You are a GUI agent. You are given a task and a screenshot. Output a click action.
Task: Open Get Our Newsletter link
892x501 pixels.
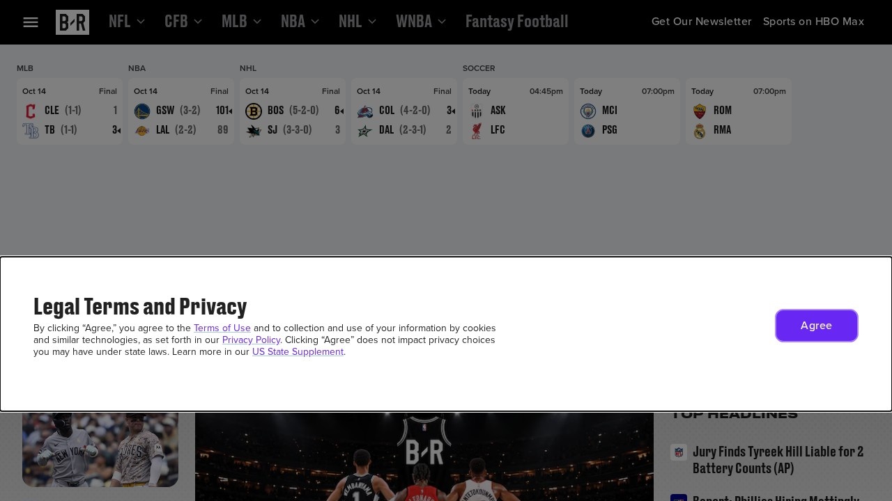click(702, 22)
